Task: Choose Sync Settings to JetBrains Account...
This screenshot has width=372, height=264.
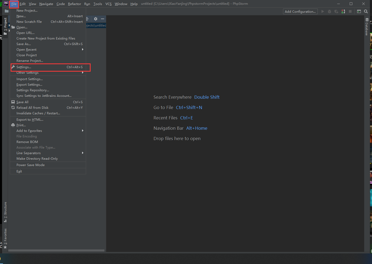Action: pos(48,96)
